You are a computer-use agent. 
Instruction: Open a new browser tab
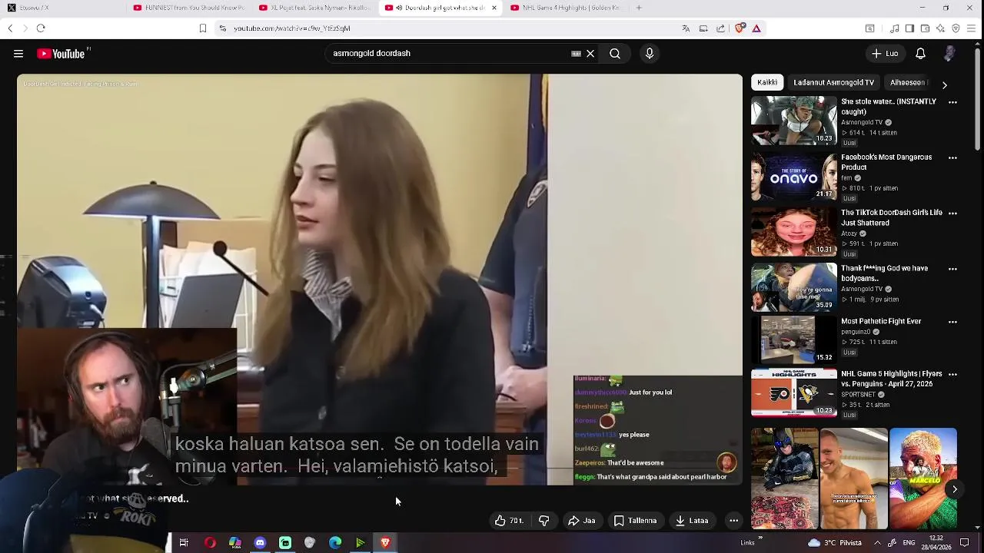tap(639, 8)
